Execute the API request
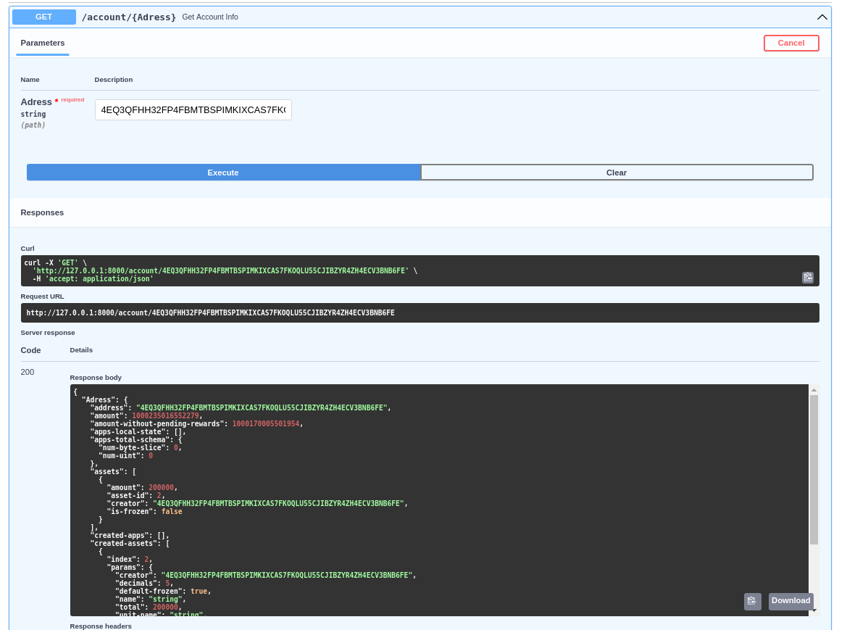Viewport: 847px width, 630px height. pyautogui.click(x=223, y=173)
